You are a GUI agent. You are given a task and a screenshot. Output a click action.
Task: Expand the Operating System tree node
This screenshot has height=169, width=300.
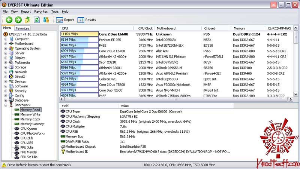click(6, 49)
